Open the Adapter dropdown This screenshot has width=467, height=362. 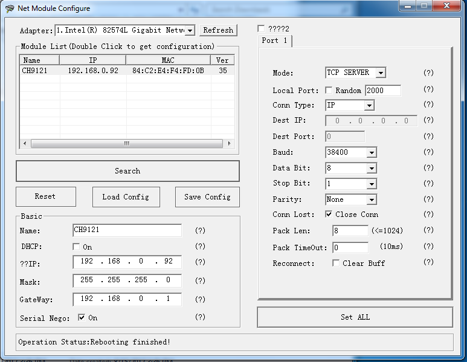click(190, 30)
